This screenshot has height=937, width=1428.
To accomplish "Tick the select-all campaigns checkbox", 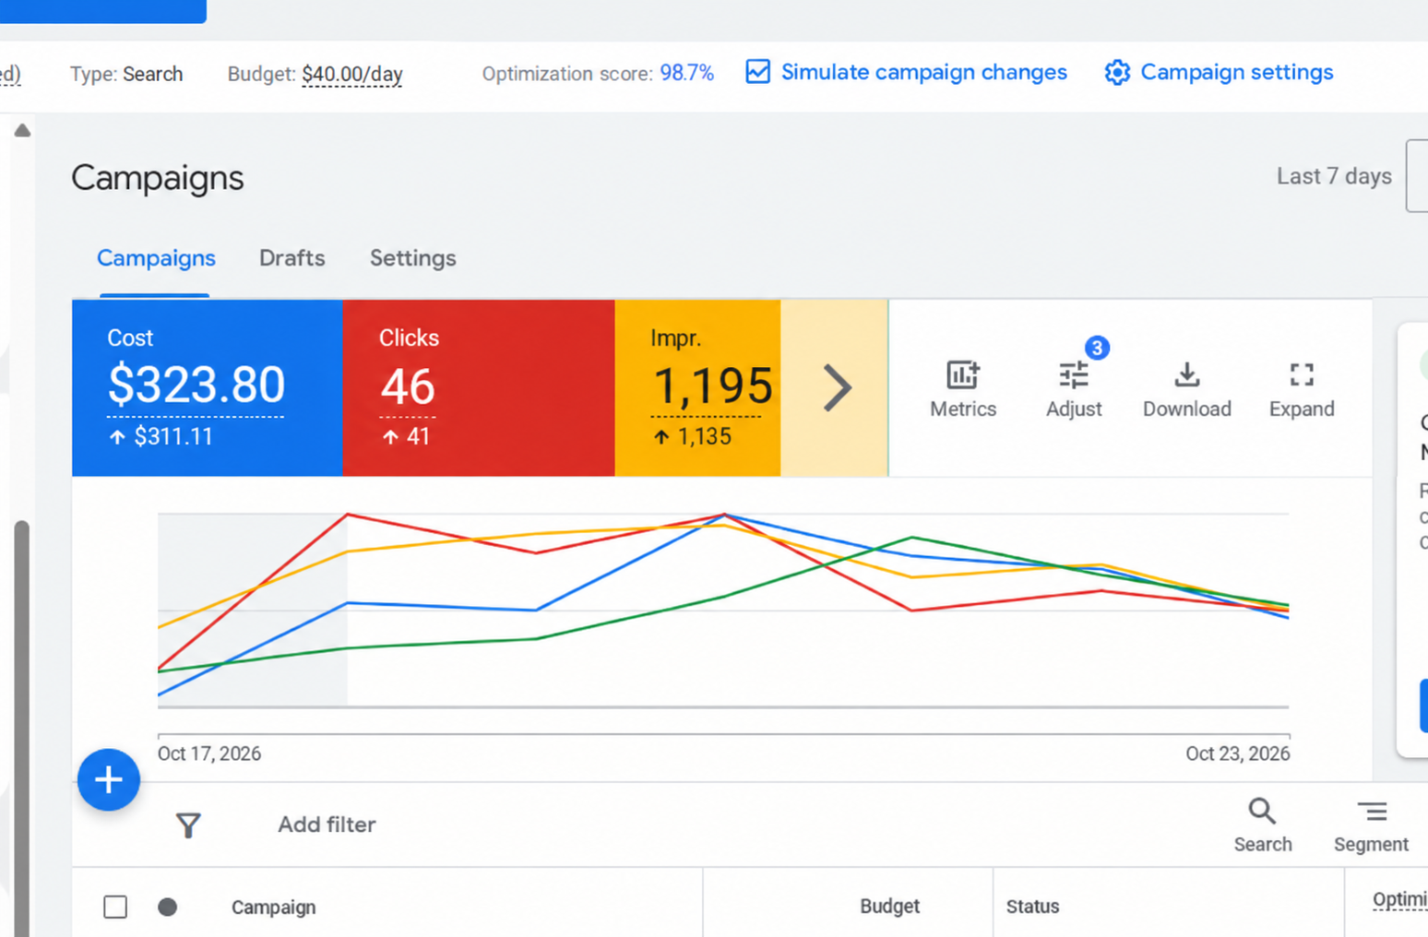I will coord(115,907).
